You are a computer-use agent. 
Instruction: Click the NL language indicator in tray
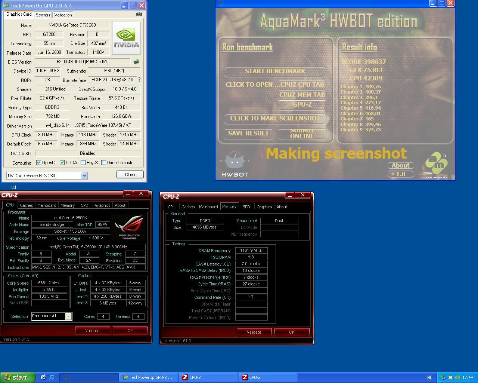(429, 378)
